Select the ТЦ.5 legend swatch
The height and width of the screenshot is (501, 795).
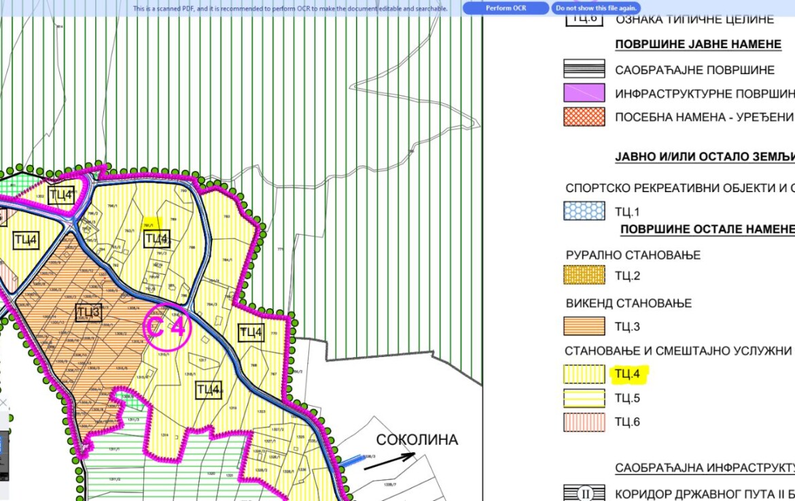tap(584, 398)
